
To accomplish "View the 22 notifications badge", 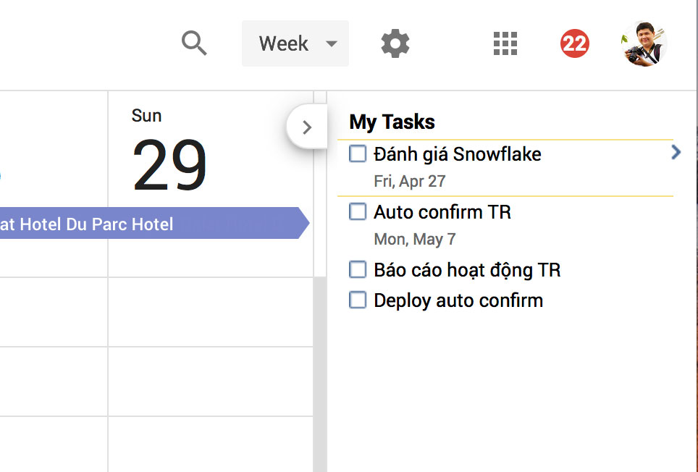I will click(x=575, y=43).
